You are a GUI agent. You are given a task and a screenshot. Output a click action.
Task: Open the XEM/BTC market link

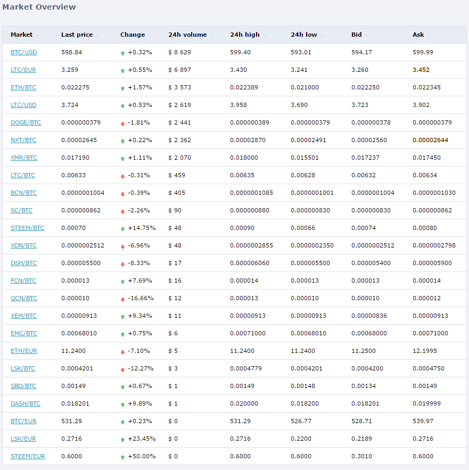24,316
